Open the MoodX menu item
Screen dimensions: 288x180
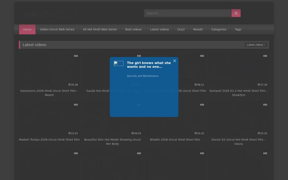pyautogui.click(x=198, y=29)
